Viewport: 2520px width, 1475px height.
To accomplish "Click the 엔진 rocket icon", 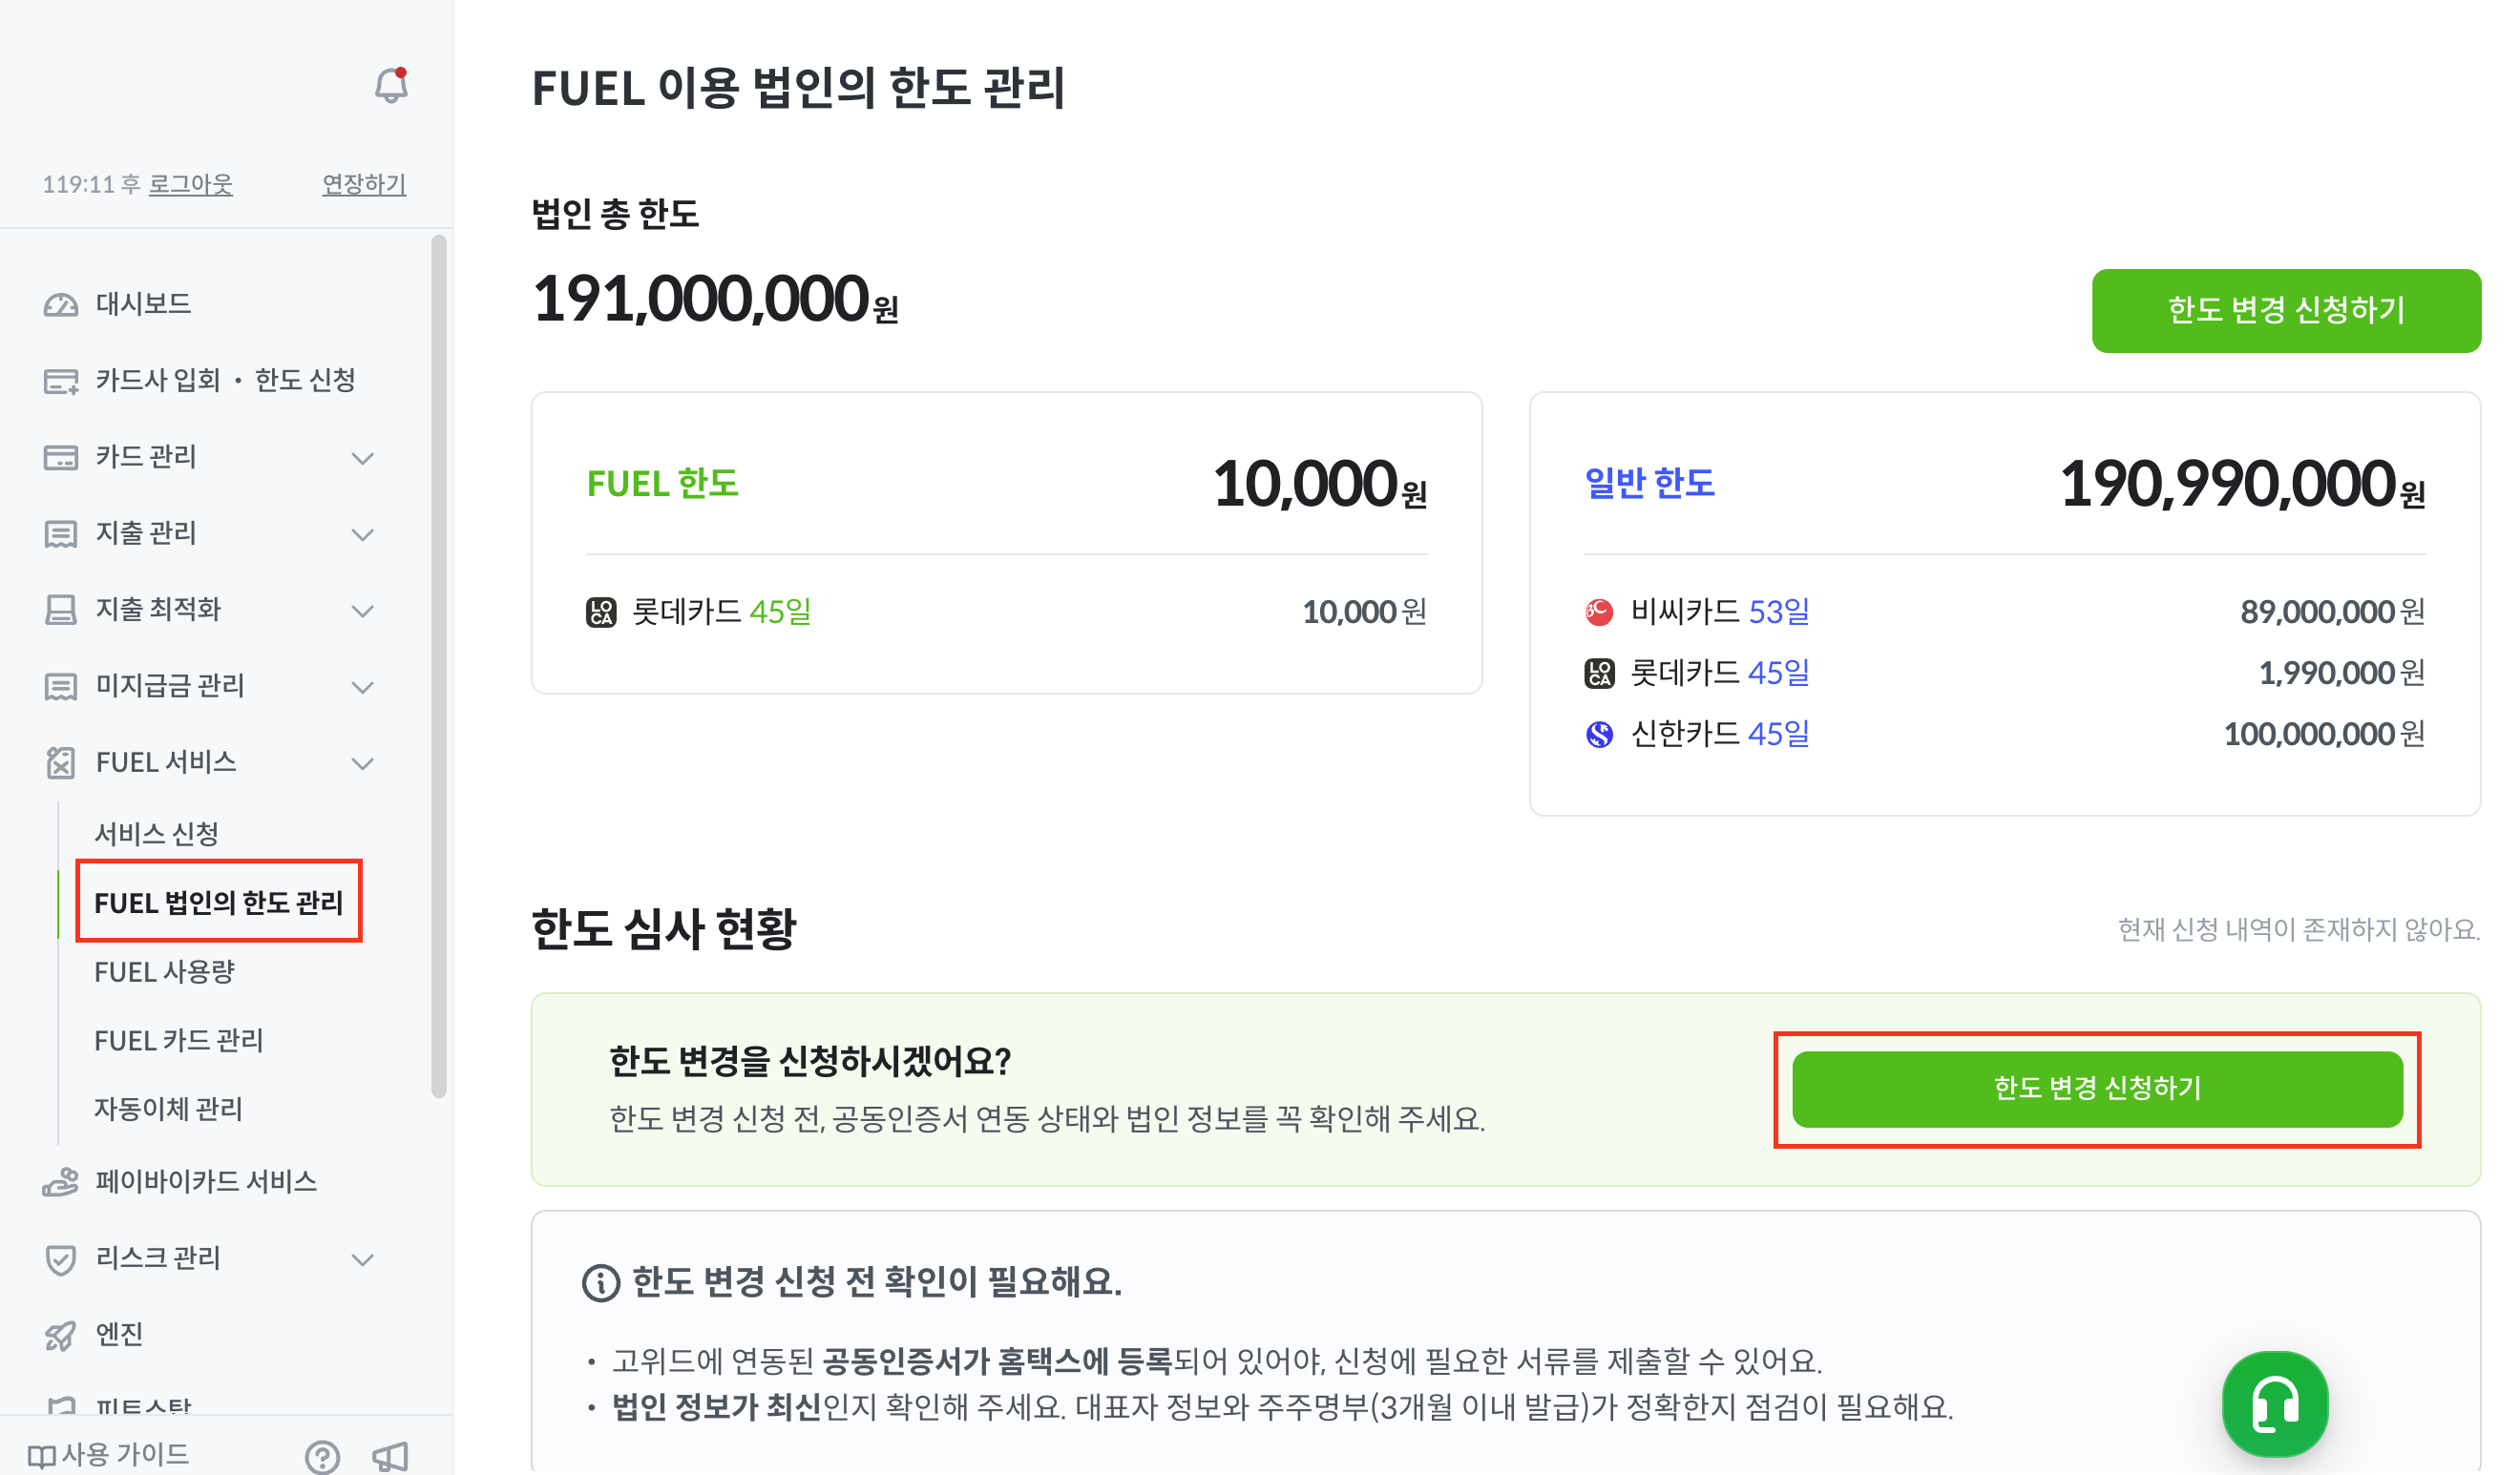I will (60, 1335).
